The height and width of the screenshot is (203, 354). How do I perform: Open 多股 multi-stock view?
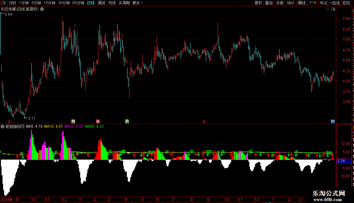pyautogui.click(x=280, y=3)
